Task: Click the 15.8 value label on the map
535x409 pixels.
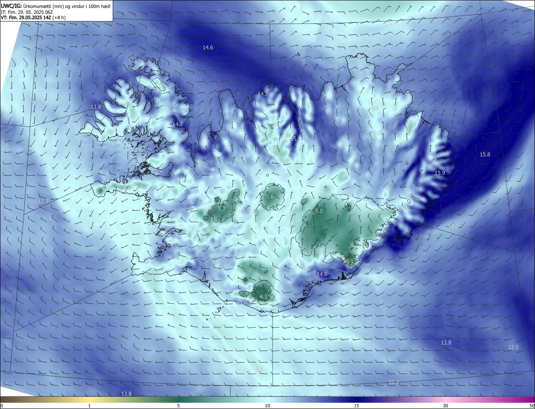Action: click(485, 155)
